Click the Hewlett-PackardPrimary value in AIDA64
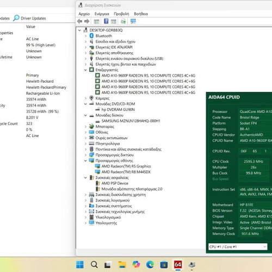272x272 pixels. (46, 87)
